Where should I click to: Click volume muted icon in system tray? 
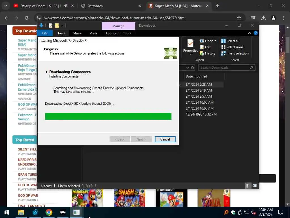coord(253,212)
